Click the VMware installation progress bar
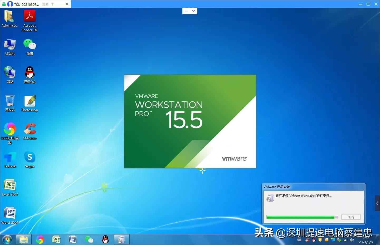This screenshot has width=380, height=245. click(302, 217)
